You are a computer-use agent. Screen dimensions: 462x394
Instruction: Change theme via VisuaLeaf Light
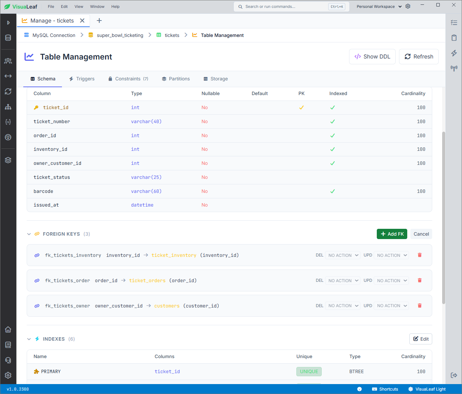pyautogui.click(x=427, y=389)
